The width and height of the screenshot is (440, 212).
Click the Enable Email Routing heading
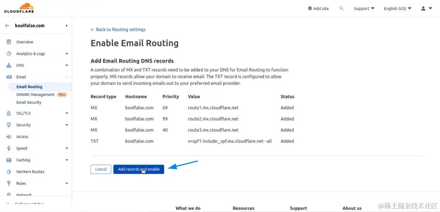pyautogui.click(x=134, y=43)
